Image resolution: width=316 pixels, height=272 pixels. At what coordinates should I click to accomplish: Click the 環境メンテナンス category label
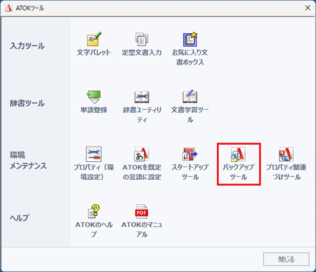(28, 160)
